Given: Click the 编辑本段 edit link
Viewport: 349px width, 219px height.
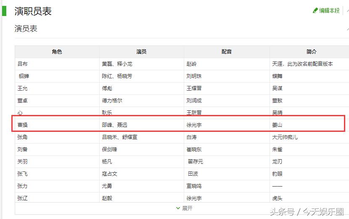Looking at the screenshot, I should pos(329,11).
